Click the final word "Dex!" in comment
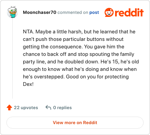The image size is (150, 135). point(28,84)
